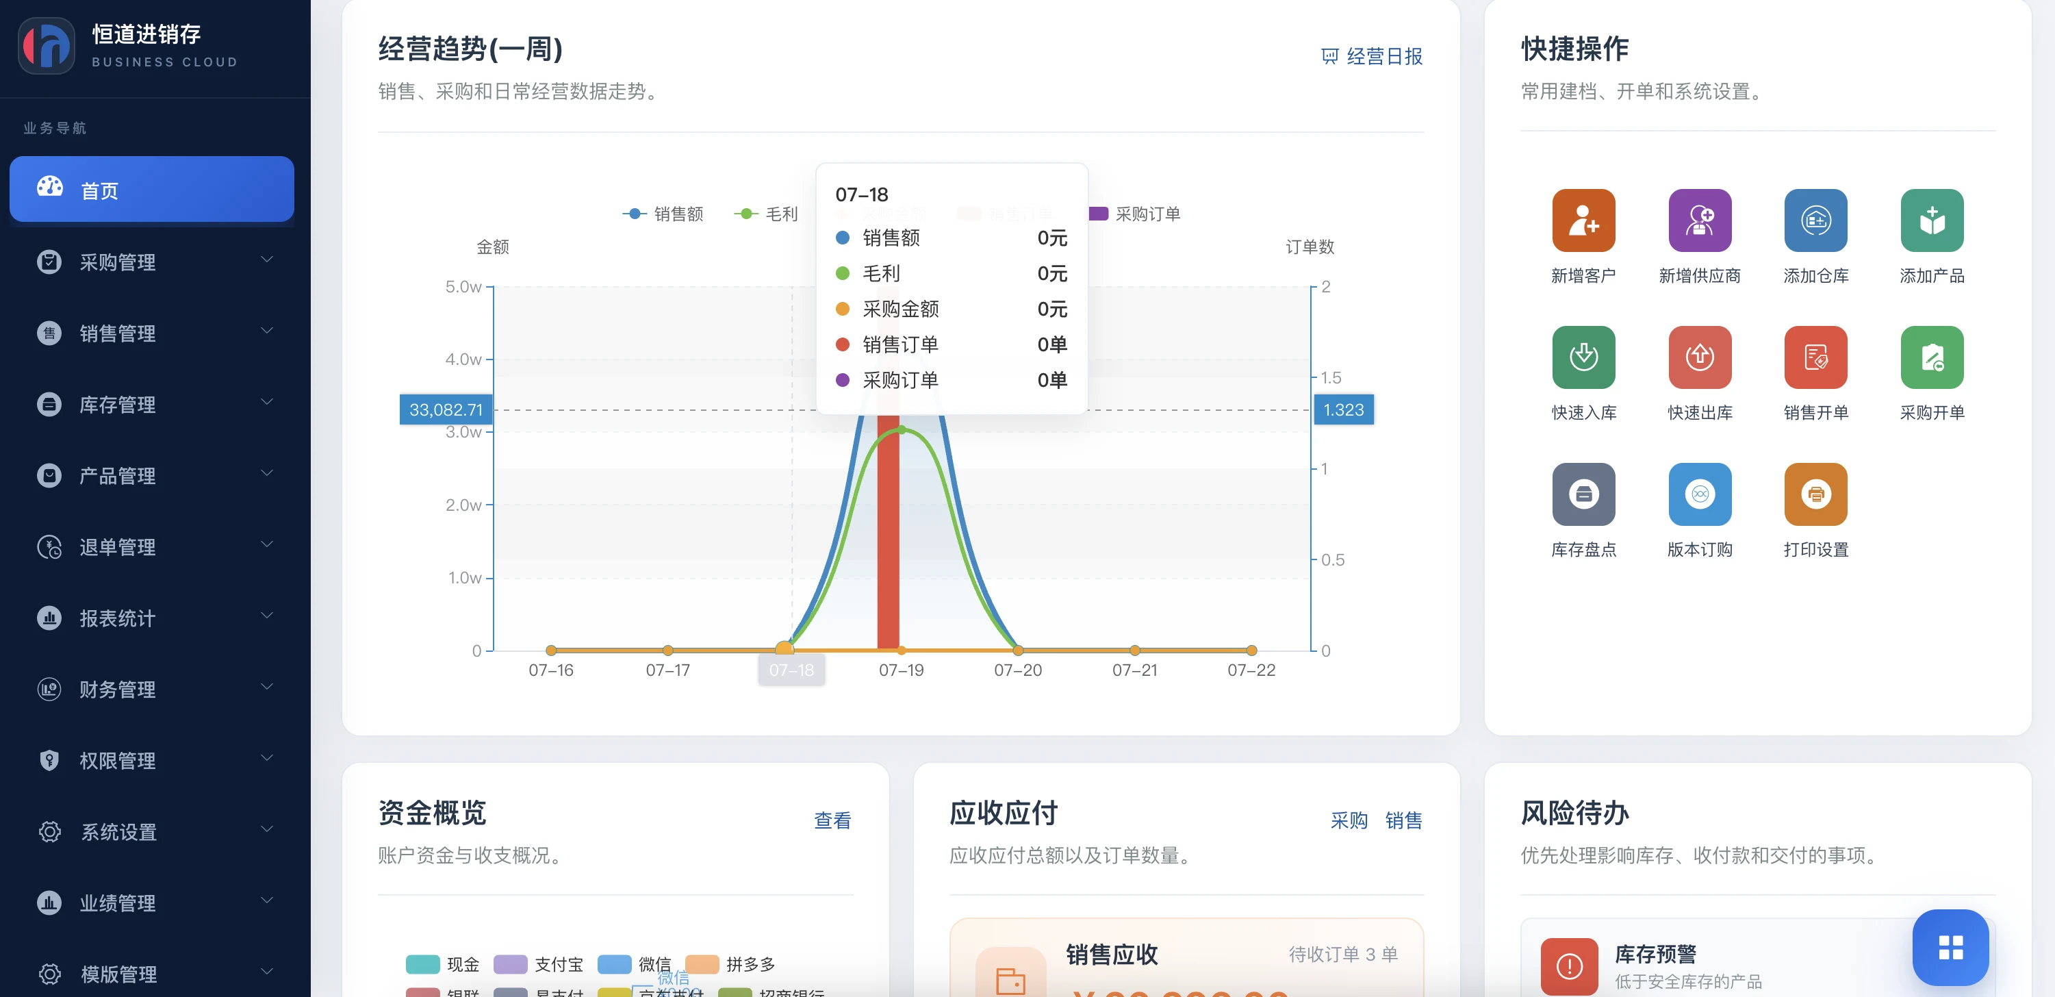Open the 业绩管理 menu label
The image size is (2055, 997).
117,903
